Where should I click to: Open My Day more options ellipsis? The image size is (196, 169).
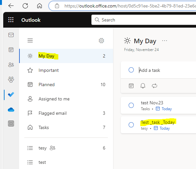click(x=165, y=41)
